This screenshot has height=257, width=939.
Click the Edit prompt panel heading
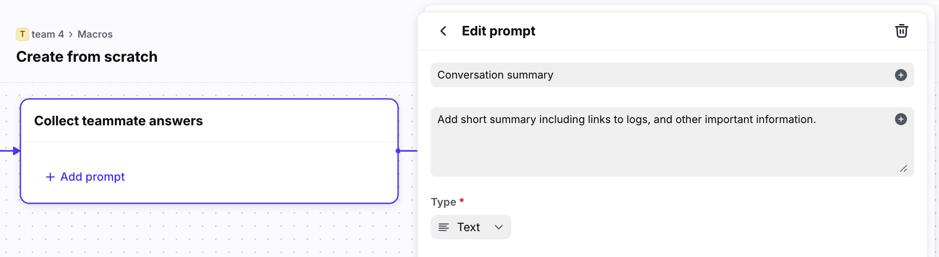pyautogui.click(x=499, y=31)
